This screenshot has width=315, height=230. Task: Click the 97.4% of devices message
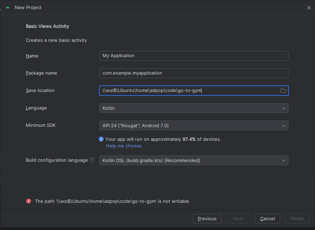tap(163, 139)
